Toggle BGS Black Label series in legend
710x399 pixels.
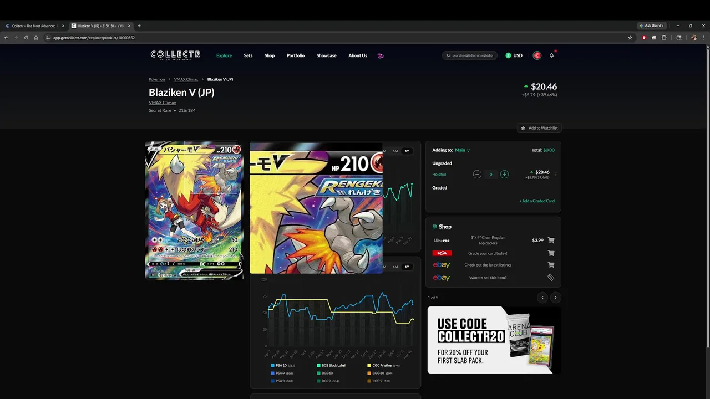pos(331,366)
